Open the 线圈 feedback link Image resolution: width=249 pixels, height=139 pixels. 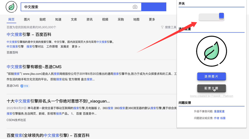[223, 118]
